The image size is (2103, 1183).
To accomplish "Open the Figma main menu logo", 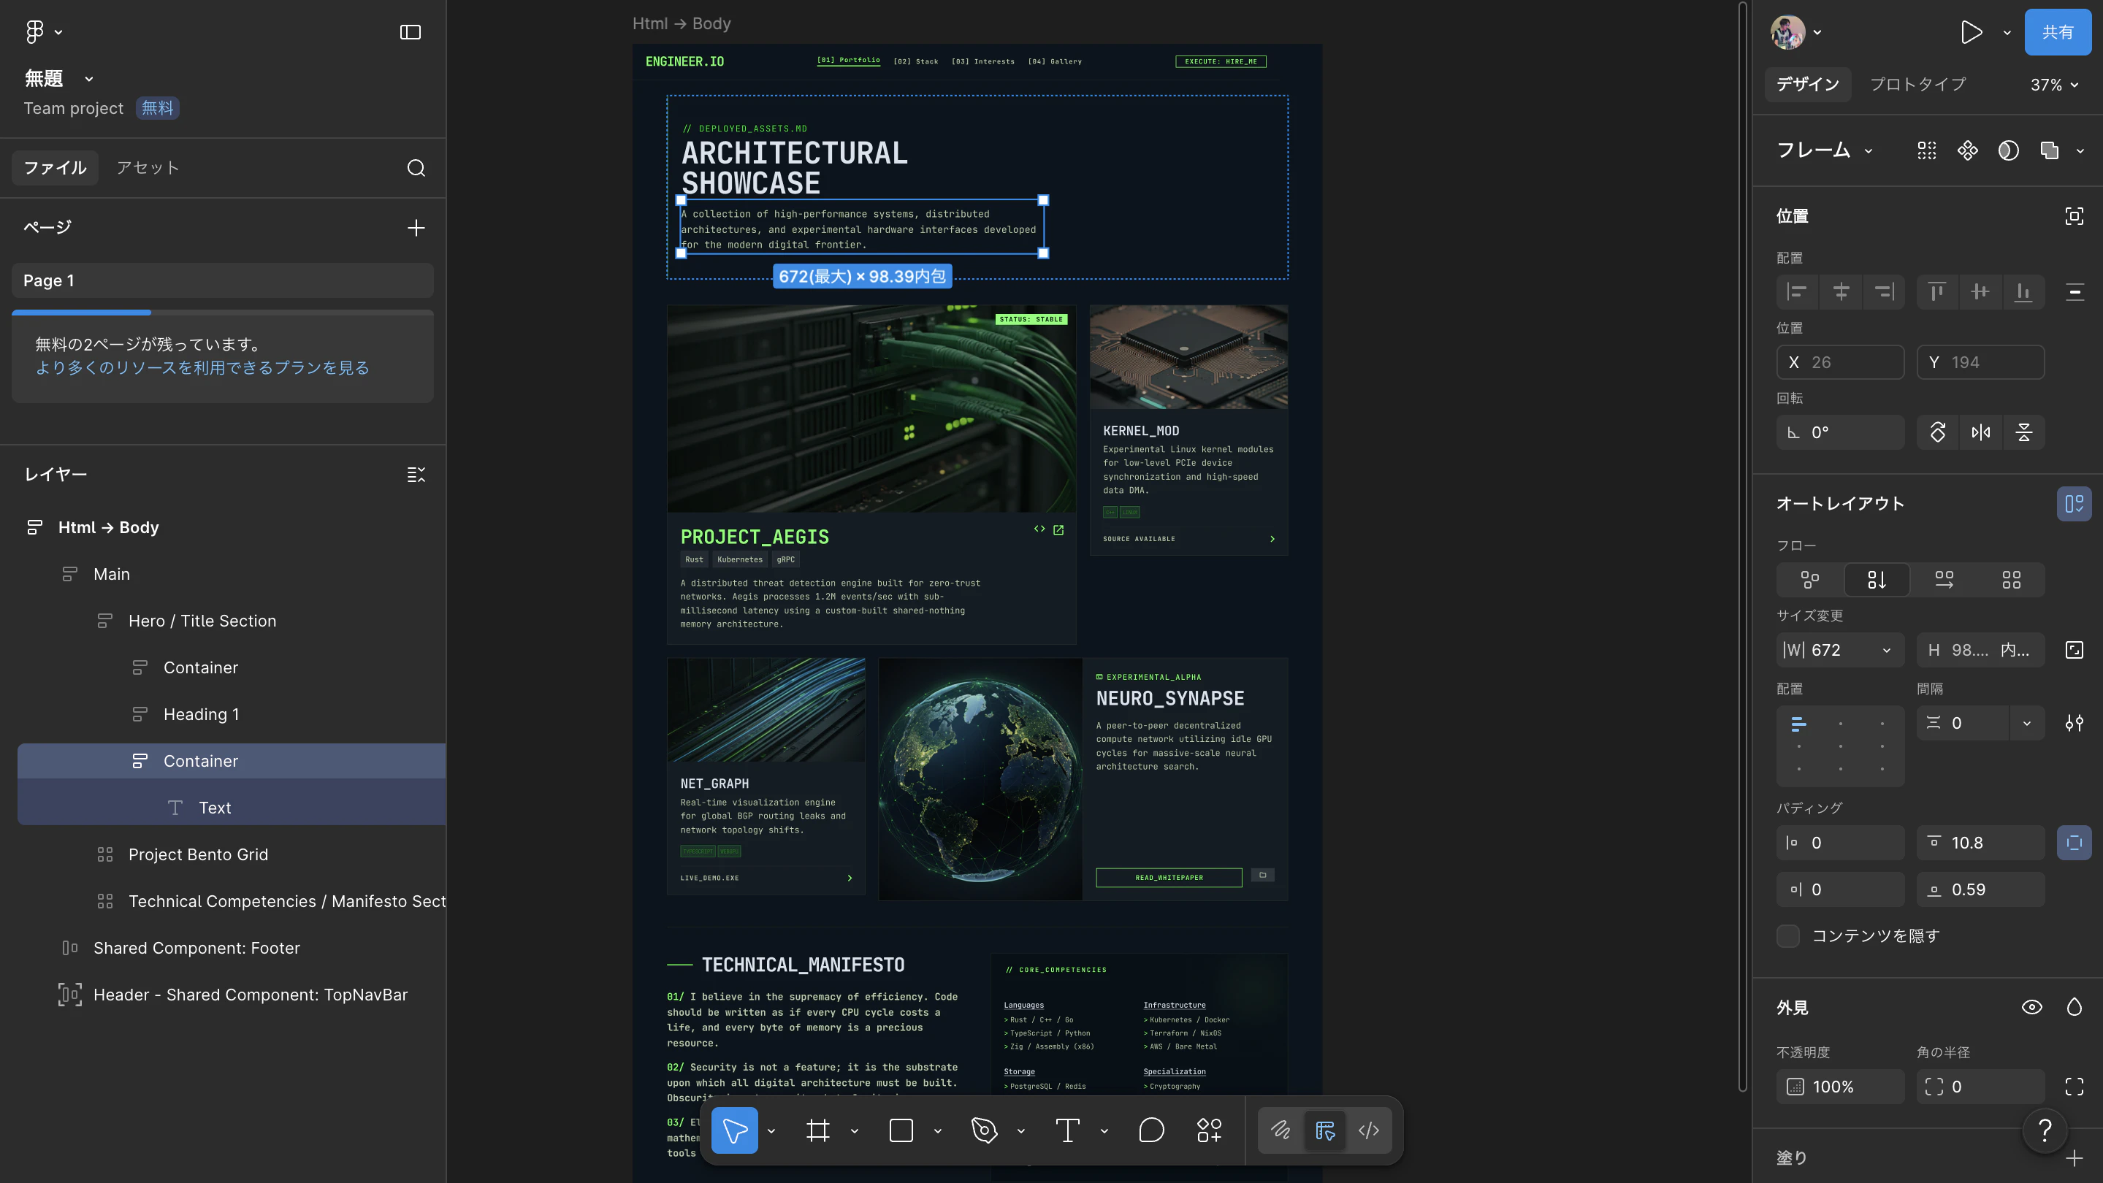I will (34, 32).
